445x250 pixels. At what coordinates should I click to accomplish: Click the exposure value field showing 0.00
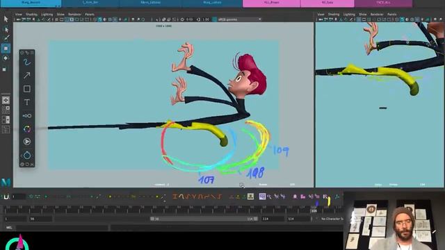190,19
